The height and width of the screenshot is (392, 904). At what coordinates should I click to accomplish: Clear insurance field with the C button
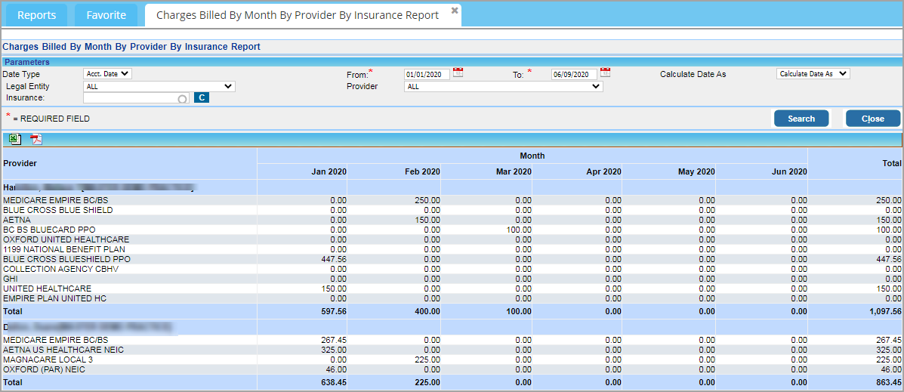click(202, 98)
